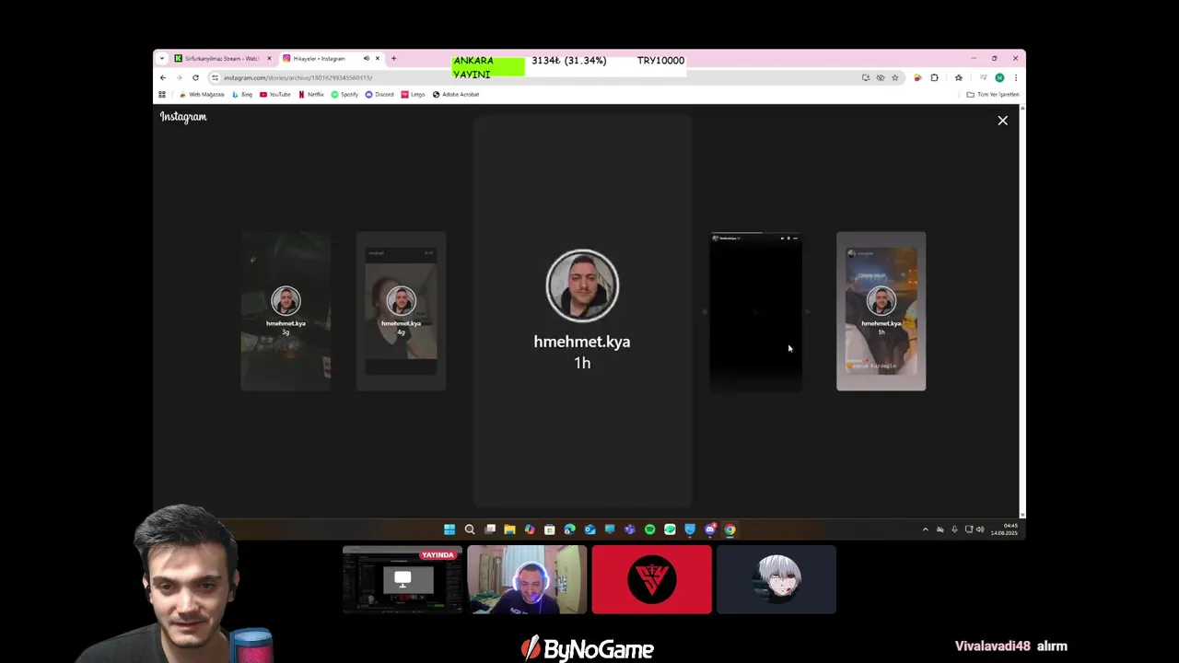Open the Letgo bookmark
Image resolution: width=1179 pixels, height=663 pixels.
click(x=413, y=94)
